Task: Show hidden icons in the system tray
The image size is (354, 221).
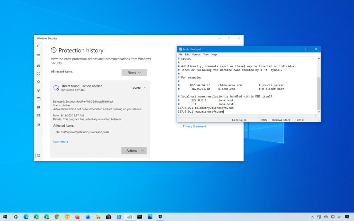Action: (x=312, y=217)
